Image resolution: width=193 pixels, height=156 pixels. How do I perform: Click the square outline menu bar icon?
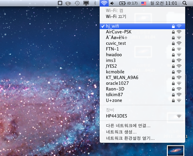pos(60,3)
